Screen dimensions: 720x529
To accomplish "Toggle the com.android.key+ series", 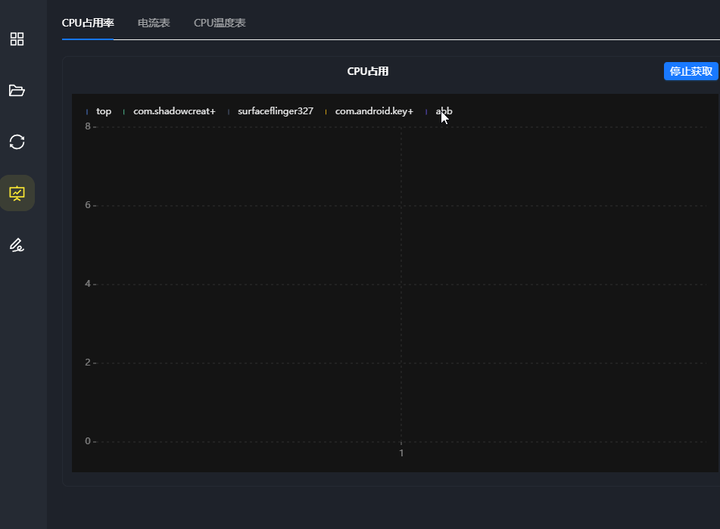I will [x=373, y=110].
